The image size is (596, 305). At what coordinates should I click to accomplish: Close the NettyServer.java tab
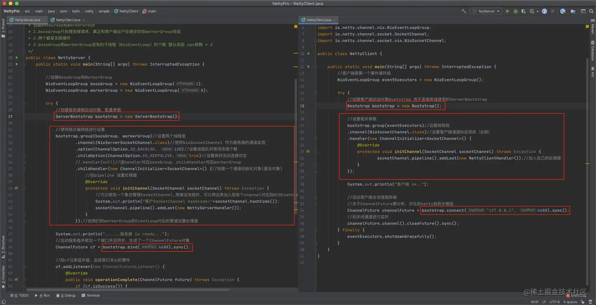point(44,20)
